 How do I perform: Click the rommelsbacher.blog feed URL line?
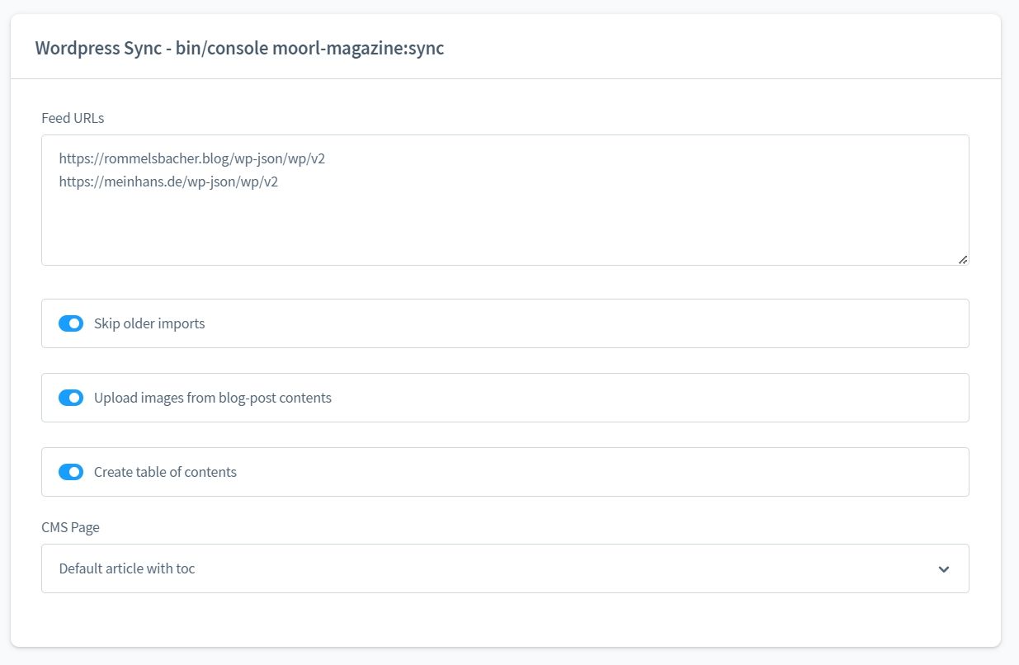192,158
